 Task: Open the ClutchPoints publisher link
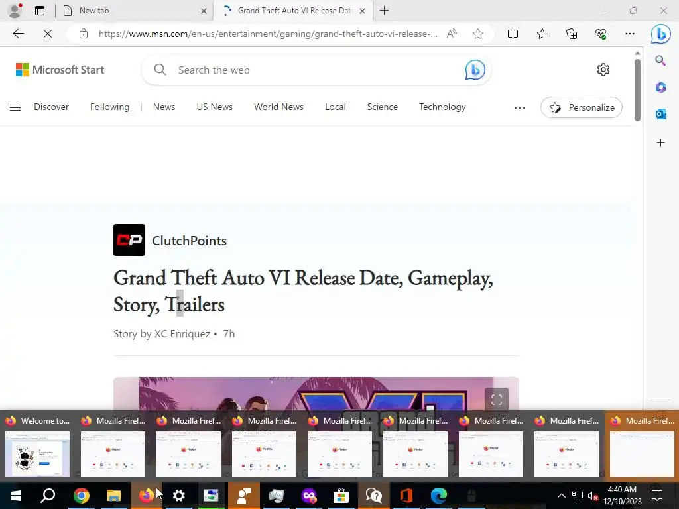(189, 241)
